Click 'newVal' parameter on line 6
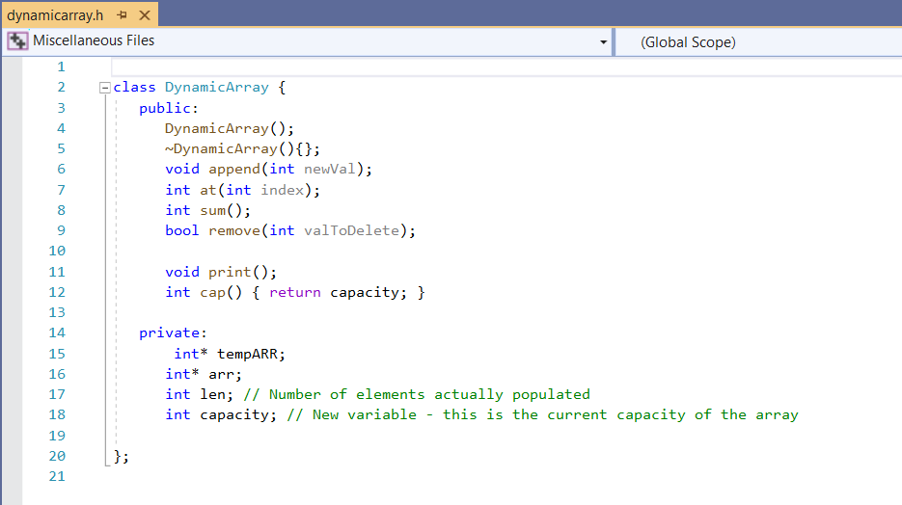This screenshot has height=505, width=902. click(x=330, y=169)
